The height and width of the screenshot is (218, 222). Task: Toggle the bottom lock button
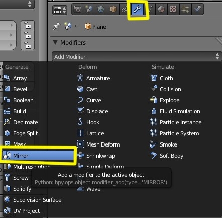28,45
